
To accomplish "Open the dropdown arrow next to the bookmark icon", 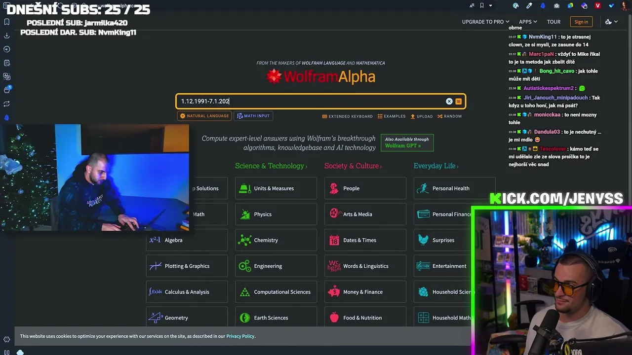I will (x=490, y=5).
